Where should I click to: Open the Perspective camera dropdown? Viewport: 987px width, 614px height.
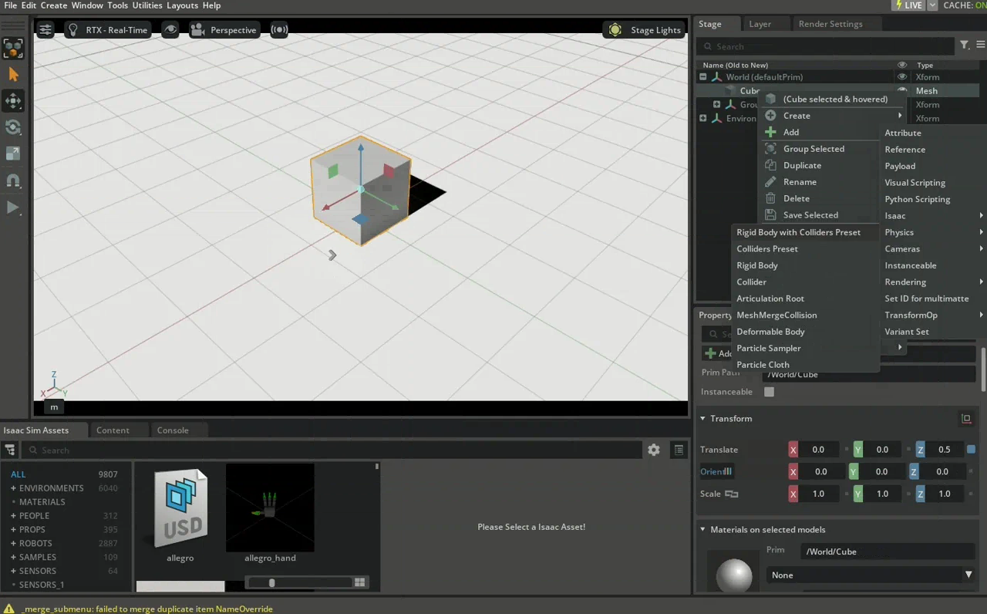pyautogui.click(x=224, y=29)
